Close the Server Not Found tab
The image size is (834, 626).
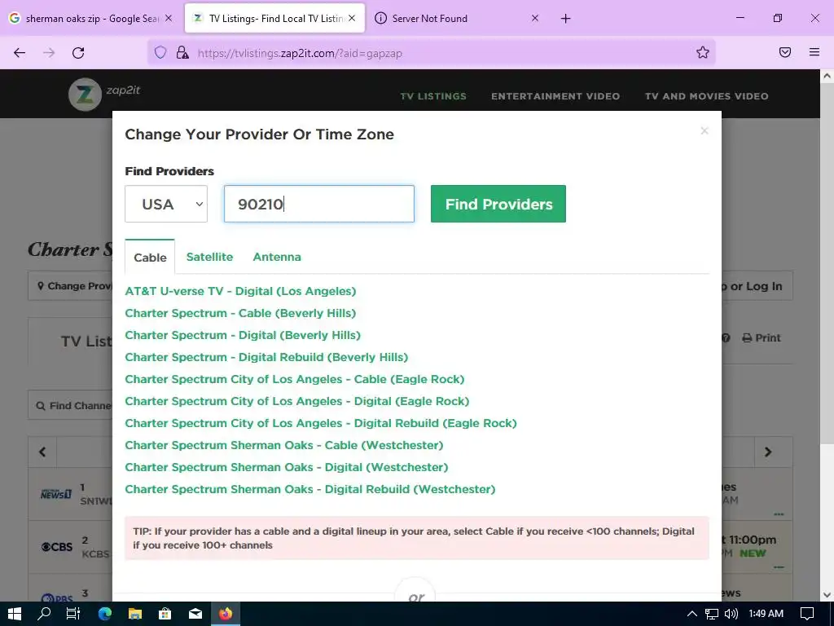pyautogui.click(x=535, y=18)
